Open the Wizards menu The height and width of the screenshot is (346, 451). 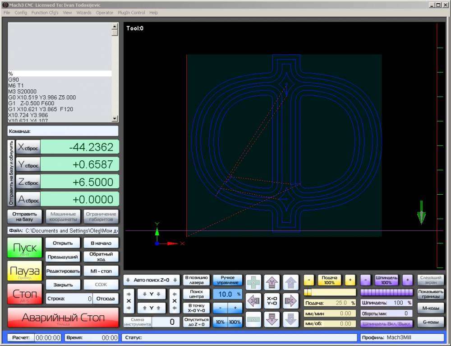[84, 13]
